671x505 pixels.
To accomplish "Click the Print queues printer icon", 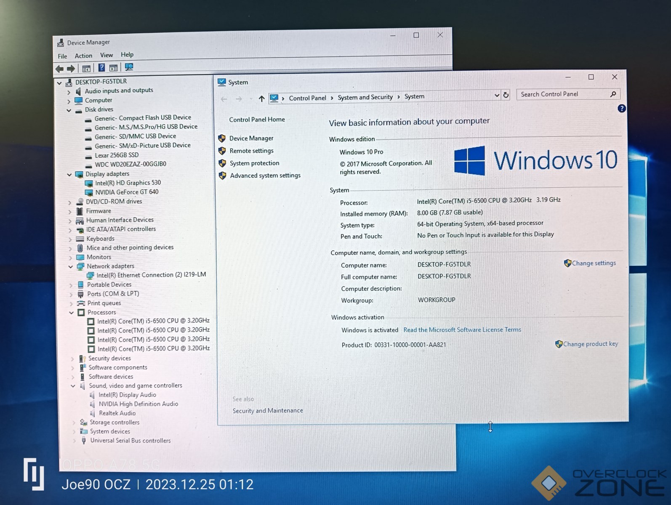I will (81, 303).
